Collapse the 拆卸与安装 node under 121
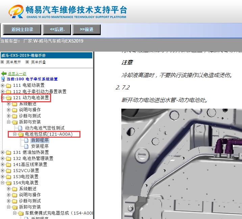 pos(9,122)
